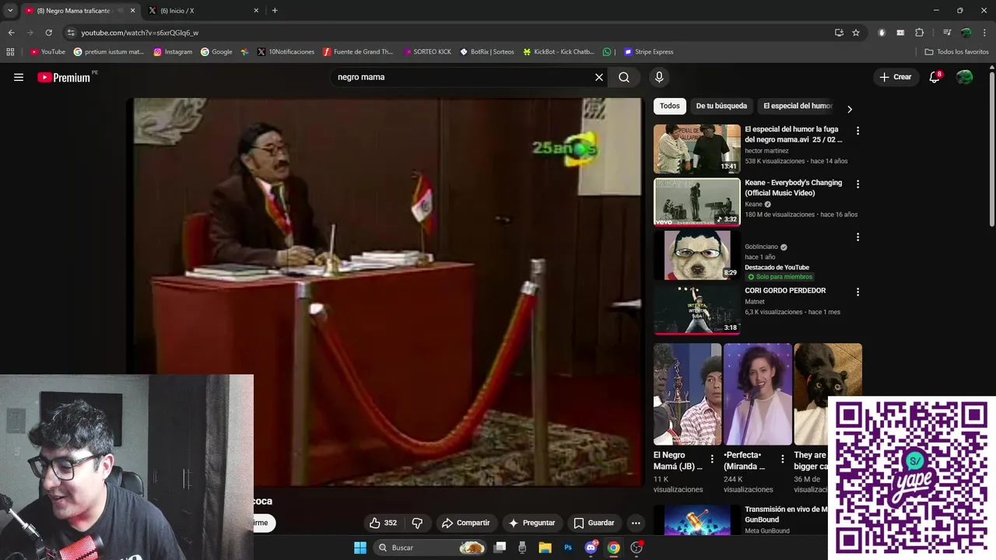This screenshot has width=996, height=560.
Task: Open the YouTube guide hamburger menu
Action: pyautogui.click(x=19, y=77)
